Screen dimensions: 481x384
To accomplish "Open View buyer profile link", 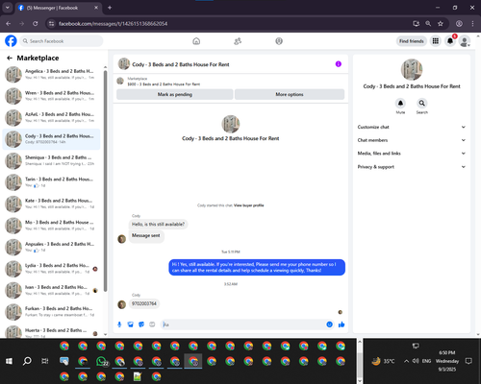I will 249,205.
